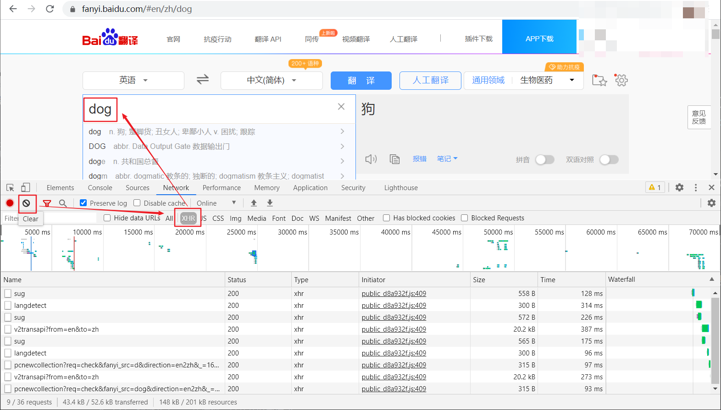Viewport: 721px width, 410px height.
Task: Open network panel settings gear
Action: tap(711, 203)
